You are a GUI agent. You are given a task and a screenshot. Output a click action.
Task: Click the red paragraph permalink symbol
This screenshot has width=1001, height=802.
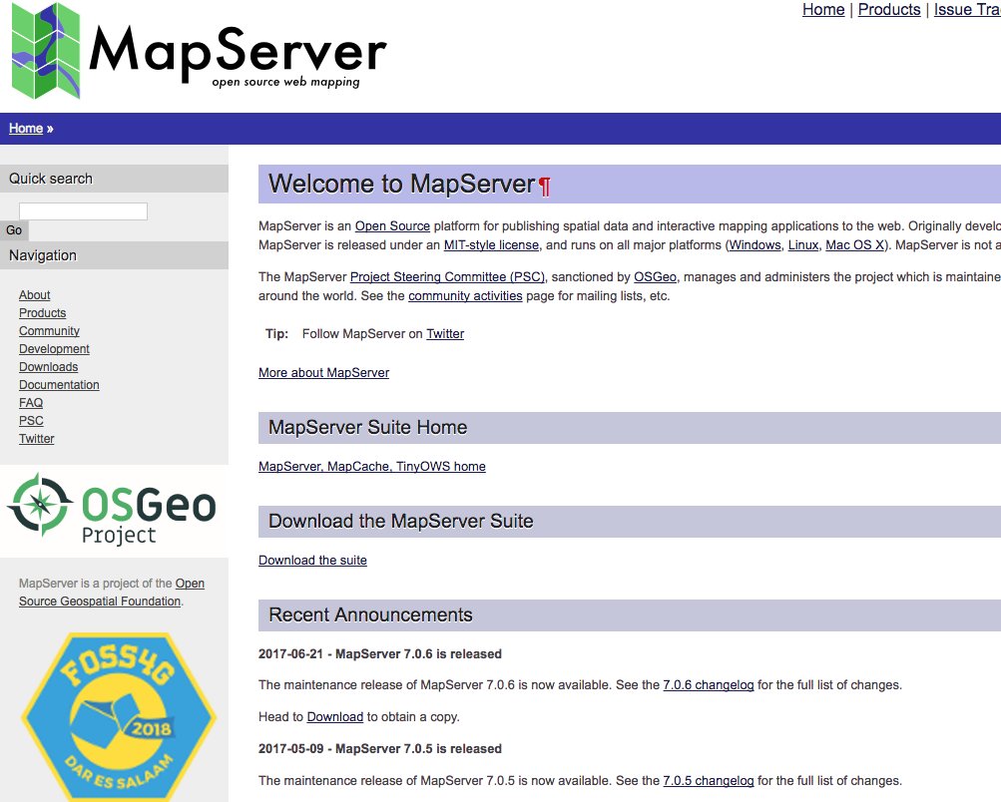[545, 187]
